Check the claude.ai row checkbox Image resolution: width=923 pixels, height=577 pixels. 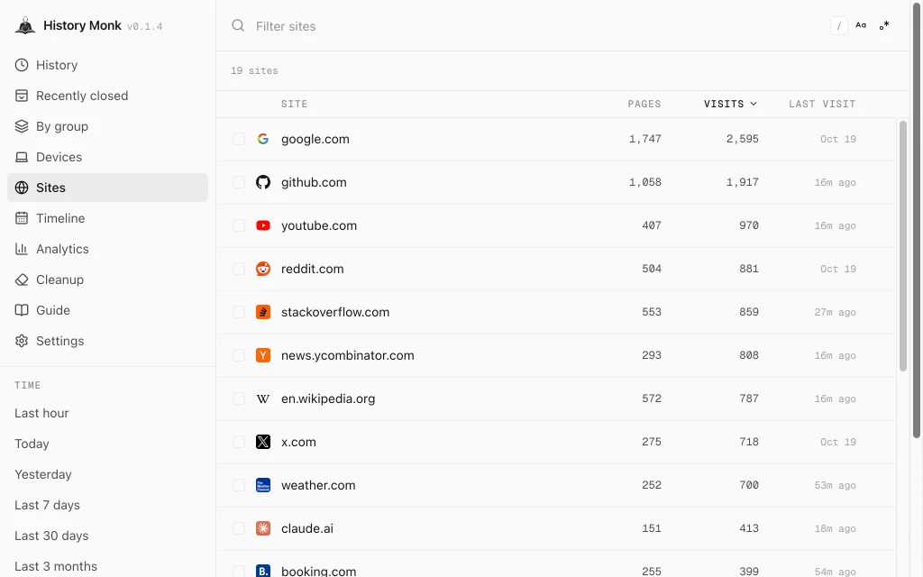click(238, 528)
